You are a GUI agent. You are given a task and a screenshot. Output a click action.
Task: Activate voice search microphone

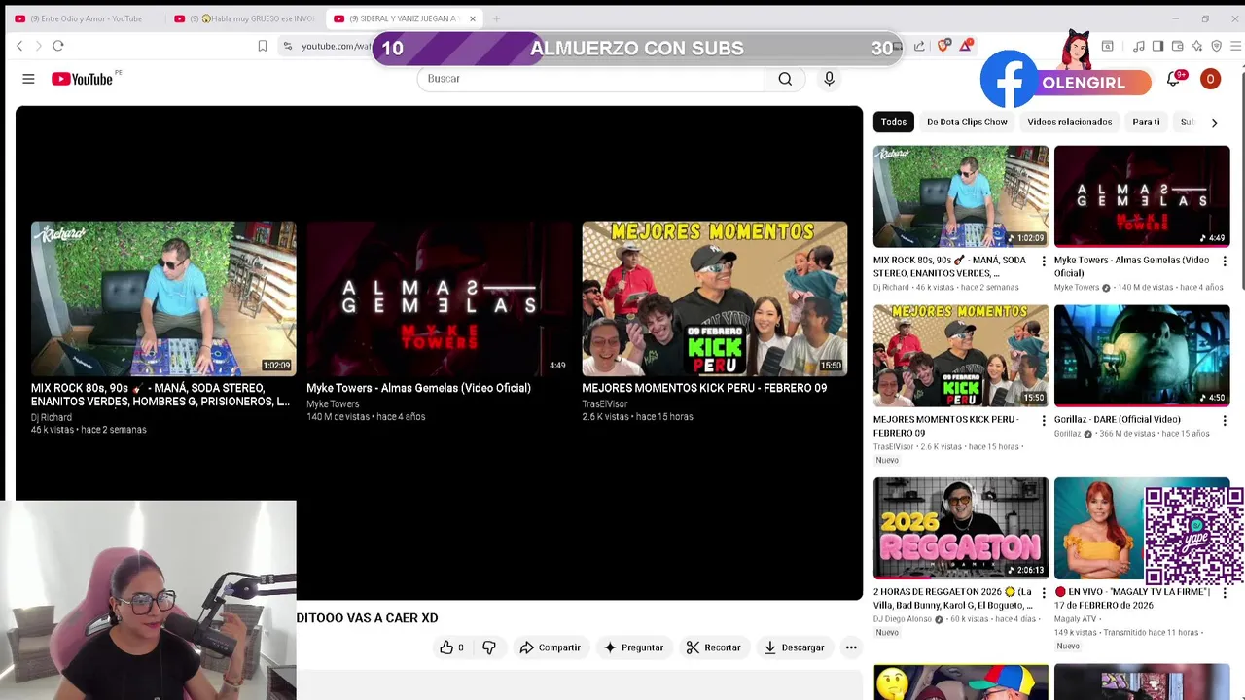pos(829,79)
